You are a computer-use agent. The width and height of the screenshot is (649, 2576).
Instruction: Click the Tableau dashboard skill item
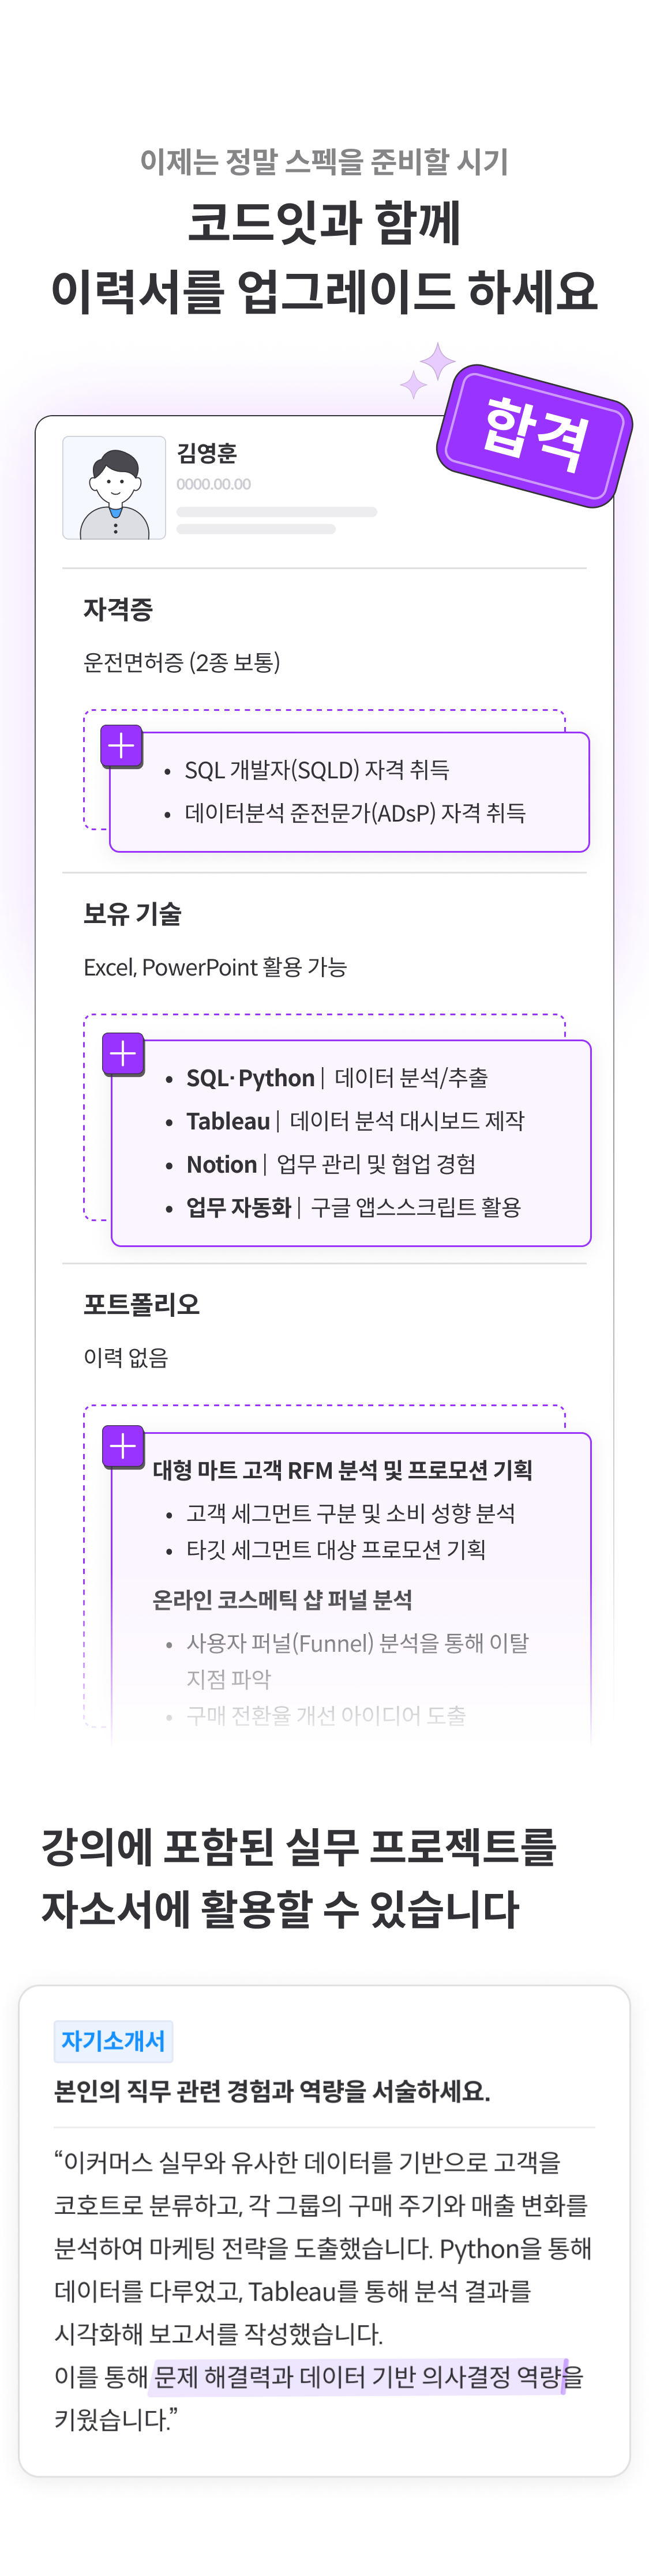tap(355, 1121)
